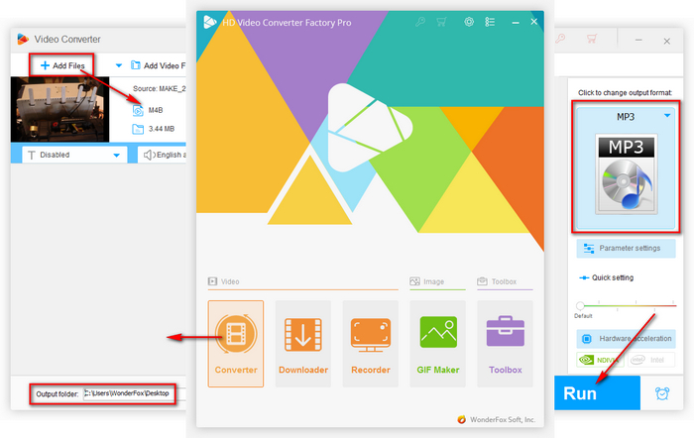This screenshot has height=438, width=694.
Task: Click the Source: MAKE file name text
Action: coord(160,88)
